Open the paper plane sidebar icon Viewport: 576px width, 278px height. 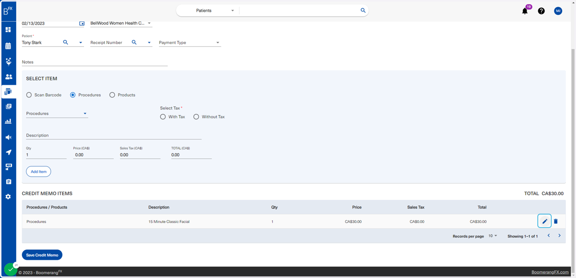click(8, 152)
